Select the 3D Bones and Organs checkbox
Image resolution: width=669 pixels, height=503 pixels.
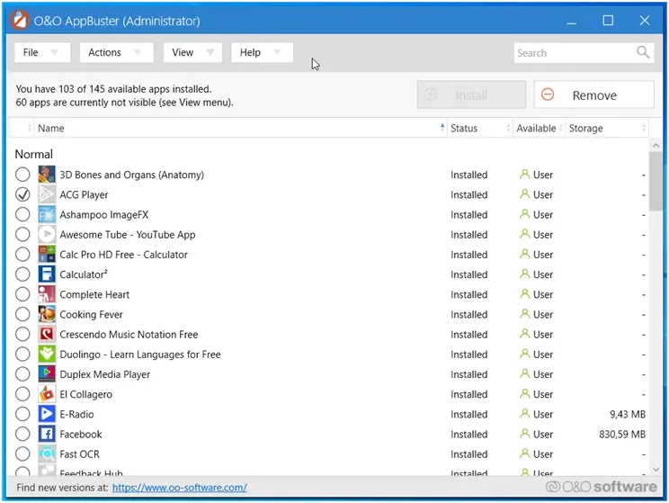22,175
